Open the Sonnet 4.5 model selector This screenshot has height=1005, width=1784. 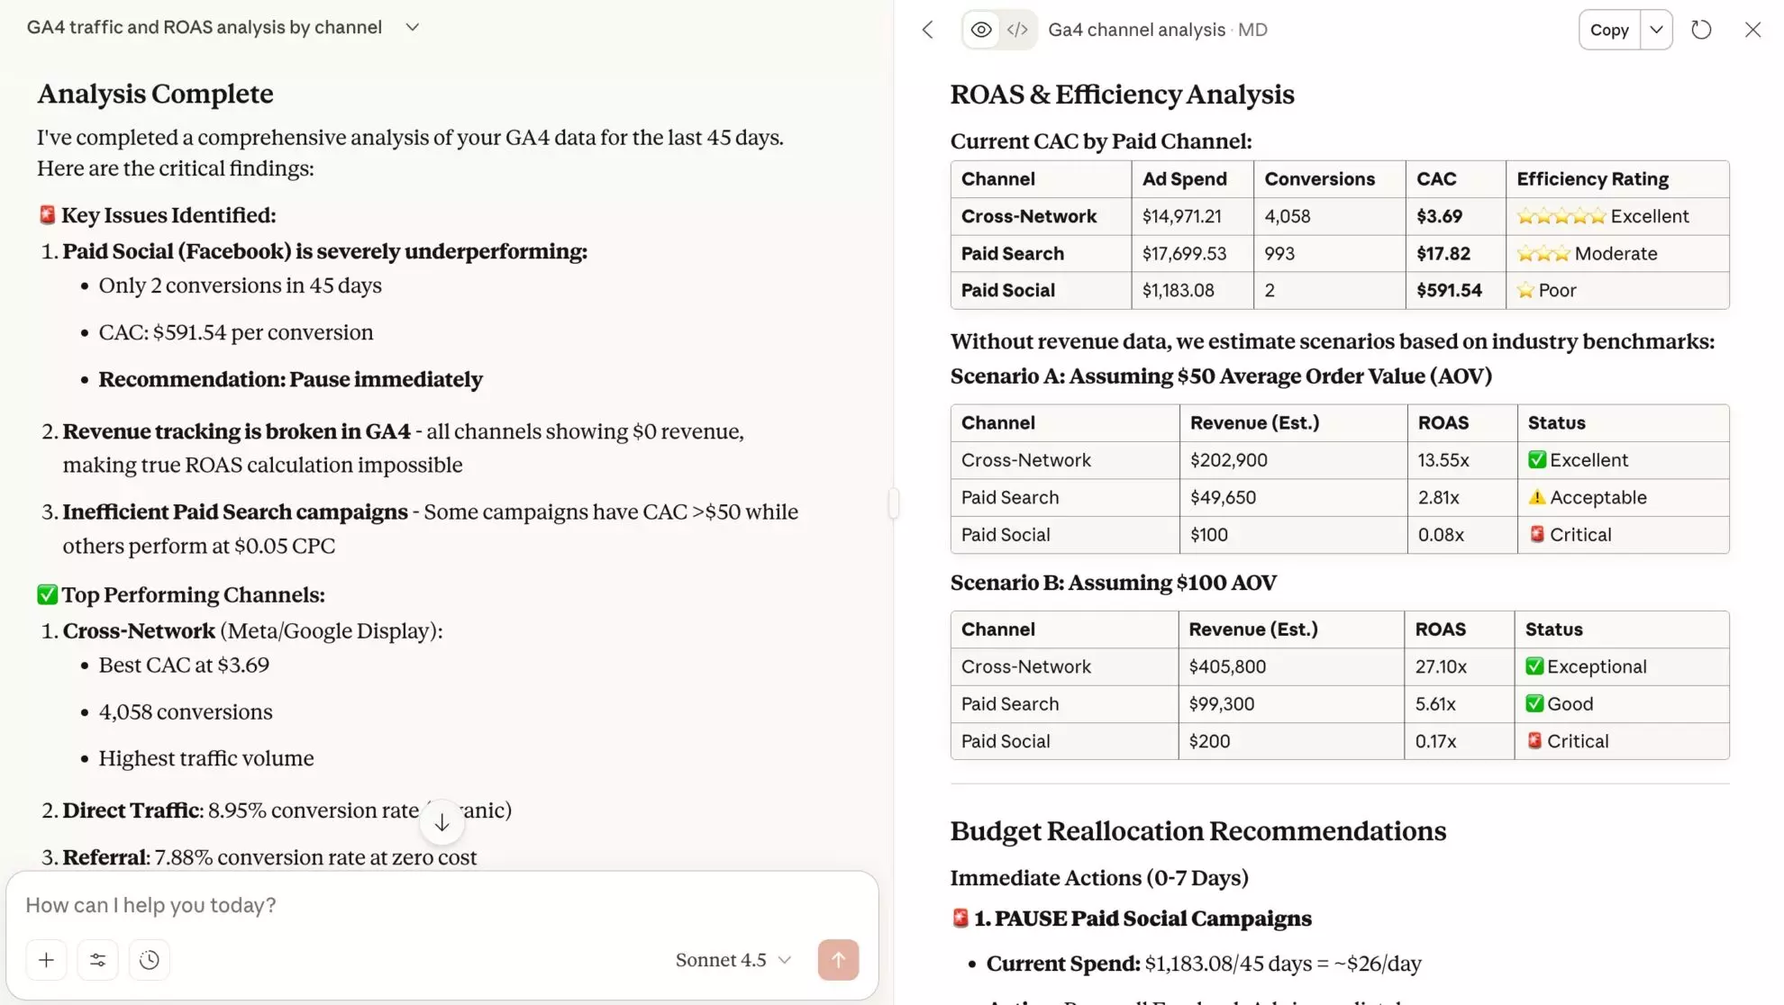pyautogui.click(x=733, y=959)
